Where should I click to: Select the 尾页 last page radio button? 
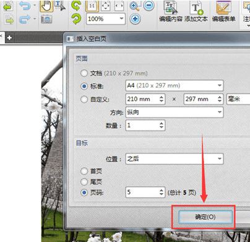(84, 182)
